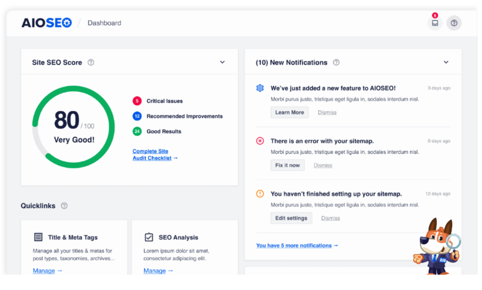Click the help icon beside Quicklinks
Image resolution: width=482 pixels, height=290 pixels.
pyautogui.click(x=64, y=206)
